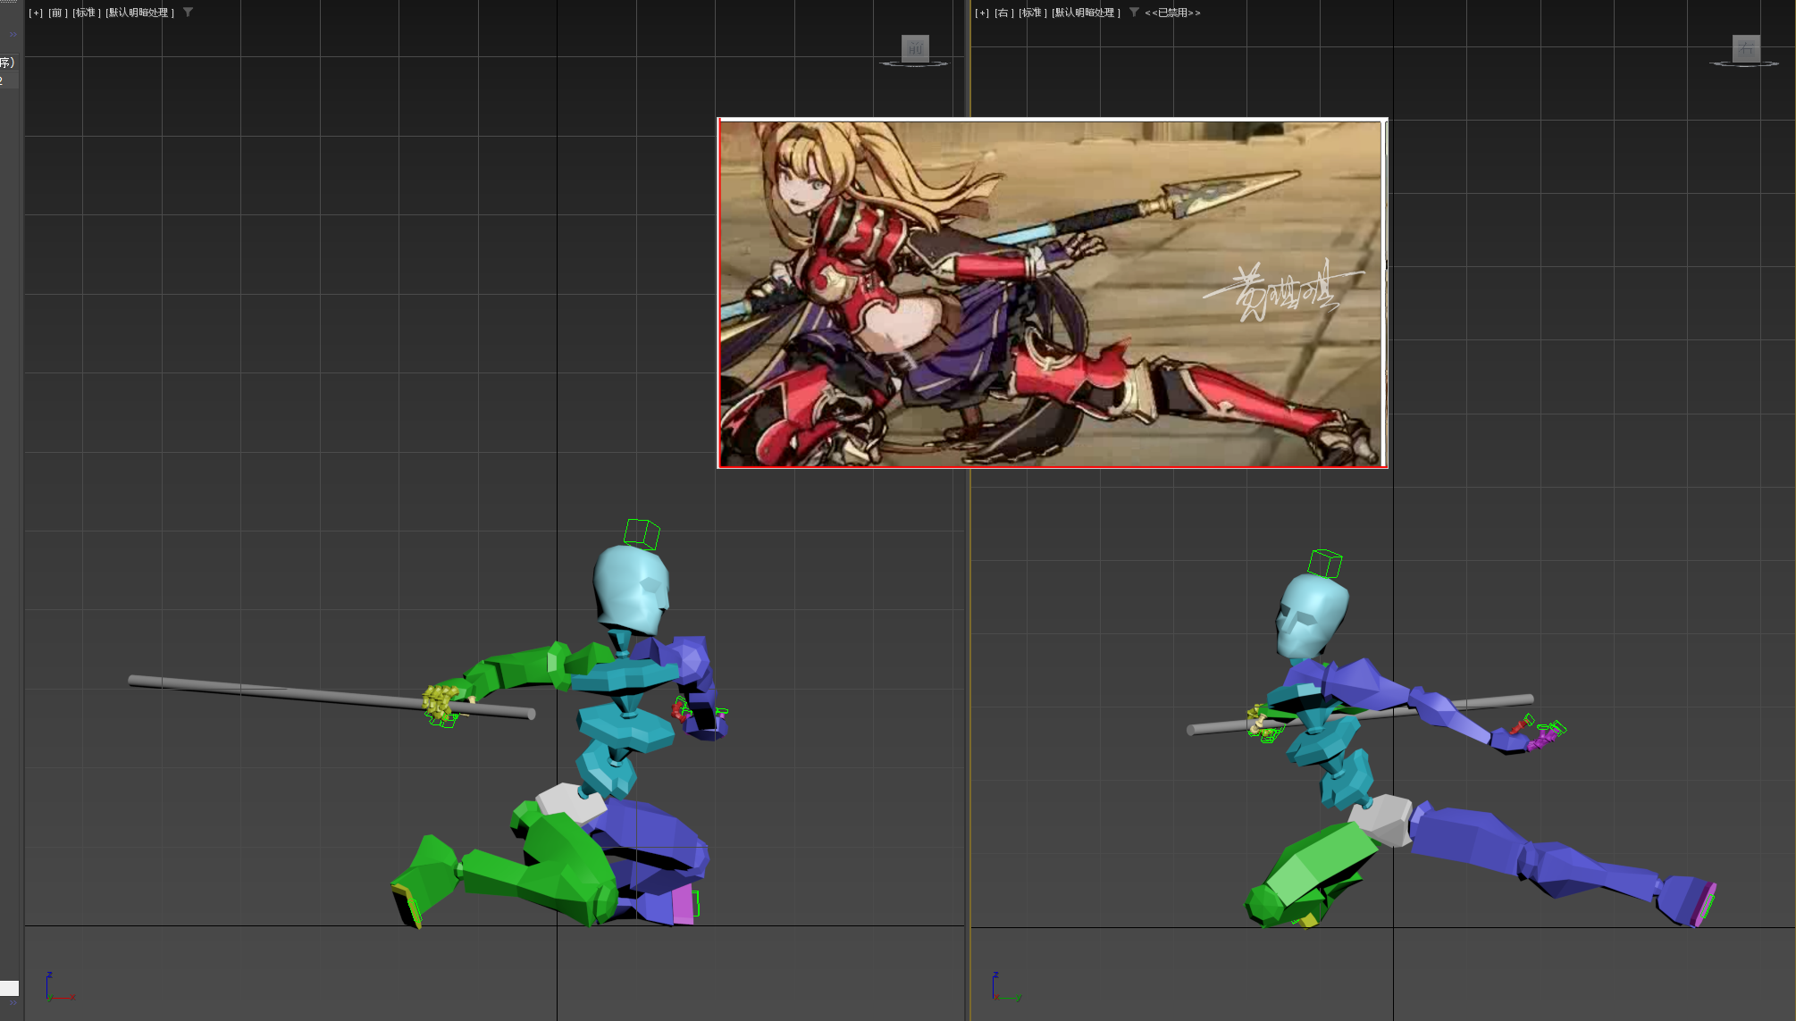This screenshot has width=1796, height=1021.
Task: Click the anime reference image overlay
Action: (x=1050, y=295)
